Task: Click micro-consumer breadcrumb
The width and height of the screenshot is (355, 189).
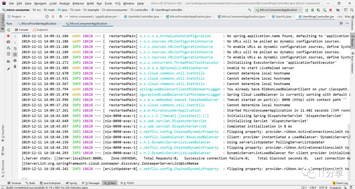Action: (x=16, y=10)
